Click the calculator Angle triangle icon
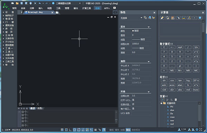The height and width of the screenshot is (133, 207). coord(189,18)
